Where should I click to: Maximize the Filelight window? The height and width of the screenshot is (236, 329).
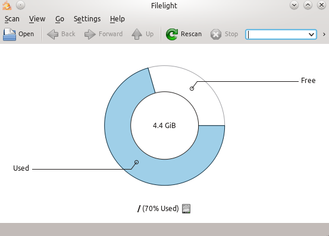308,5
